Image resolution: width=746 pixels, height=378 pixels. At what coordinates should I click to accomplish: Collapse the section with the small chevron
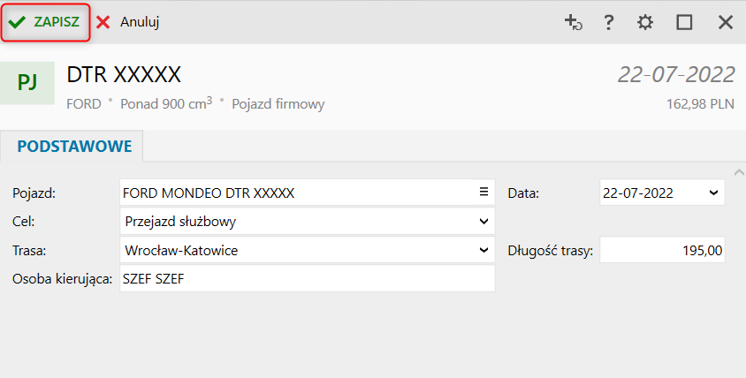tap(739, 171)
